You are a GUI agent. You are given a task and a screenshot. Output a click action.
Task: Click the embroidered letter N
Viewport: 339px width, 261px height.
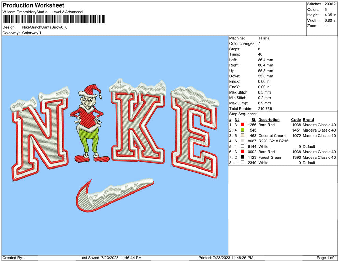pos(40,134)
